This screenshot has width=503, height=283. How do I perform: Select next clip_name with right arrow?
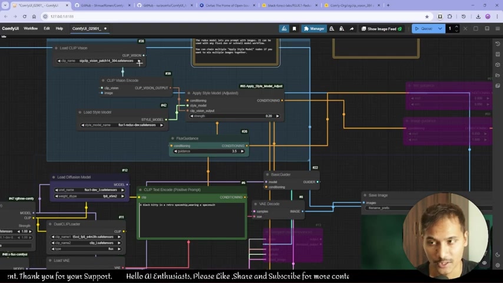[139, 61]
